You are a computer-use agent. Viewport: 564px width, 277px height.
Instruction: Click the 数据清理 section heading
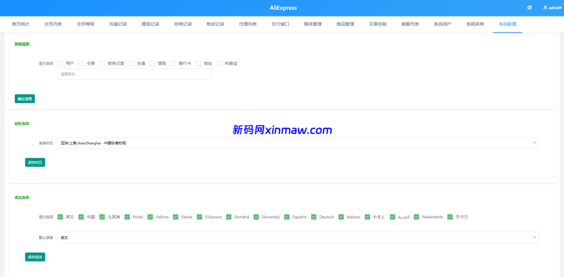tap(22, 44)
